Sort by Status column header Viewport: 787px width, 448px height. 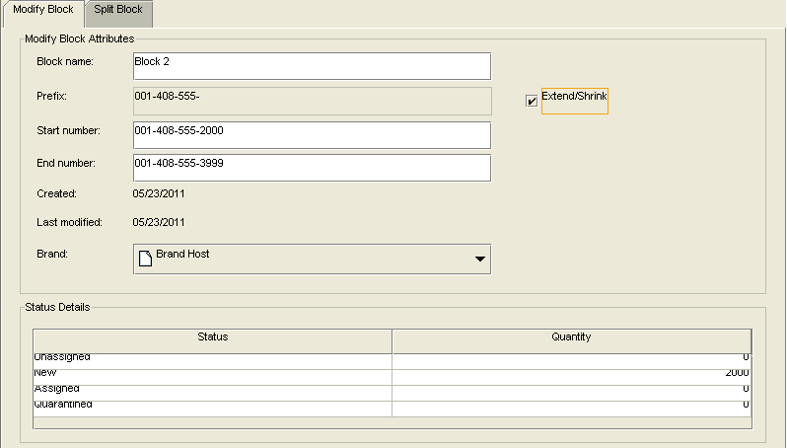point(212,341)
